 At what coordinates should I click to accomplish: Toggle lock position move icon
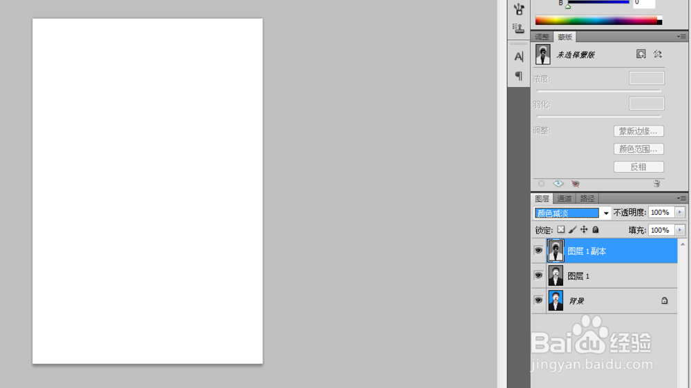pos(584,229)
